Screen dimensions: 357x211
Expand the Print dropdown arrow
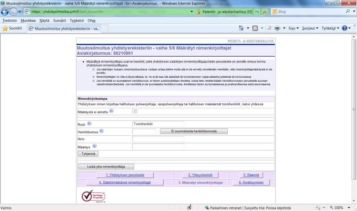pyautogui.click(x=284, y=28)
